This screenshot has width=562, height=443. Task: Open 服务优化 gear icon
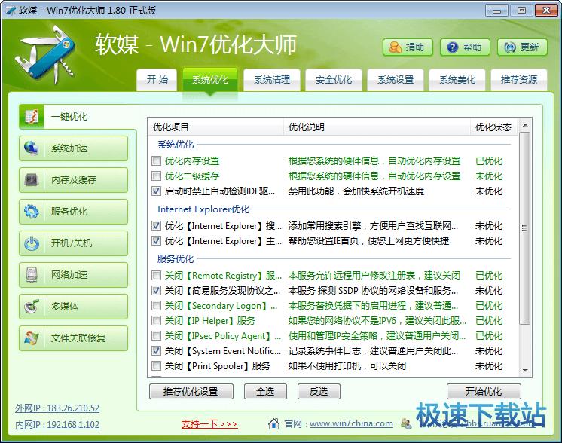[x=32, y=212]
